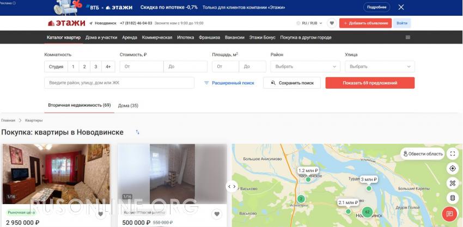Image resolution: width=463 pixels, height=227 pixels.
Task: Expand the RU / RUB language currency selector
Action: (309, 23)
